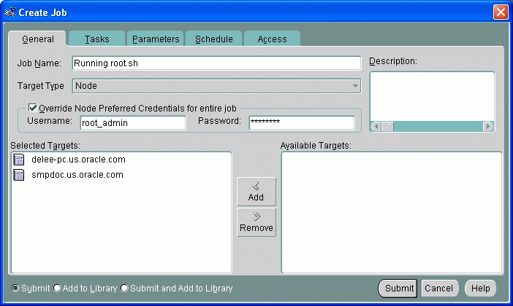The height and width of the screenshot is (306, 513).
Task: Select the Add to Library radio option
Action: (x=57, y=289)
